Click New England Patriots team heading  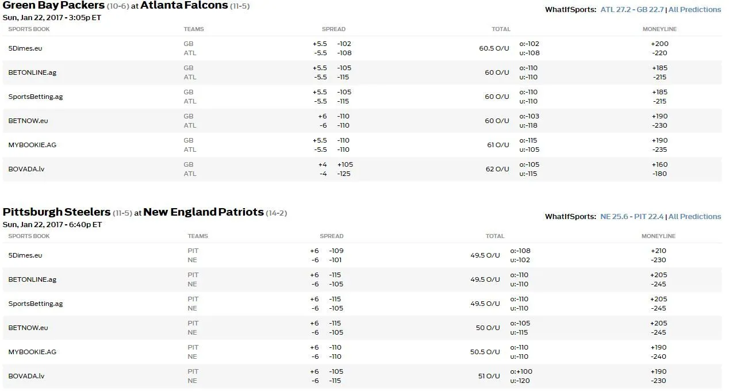coord(203,212)
